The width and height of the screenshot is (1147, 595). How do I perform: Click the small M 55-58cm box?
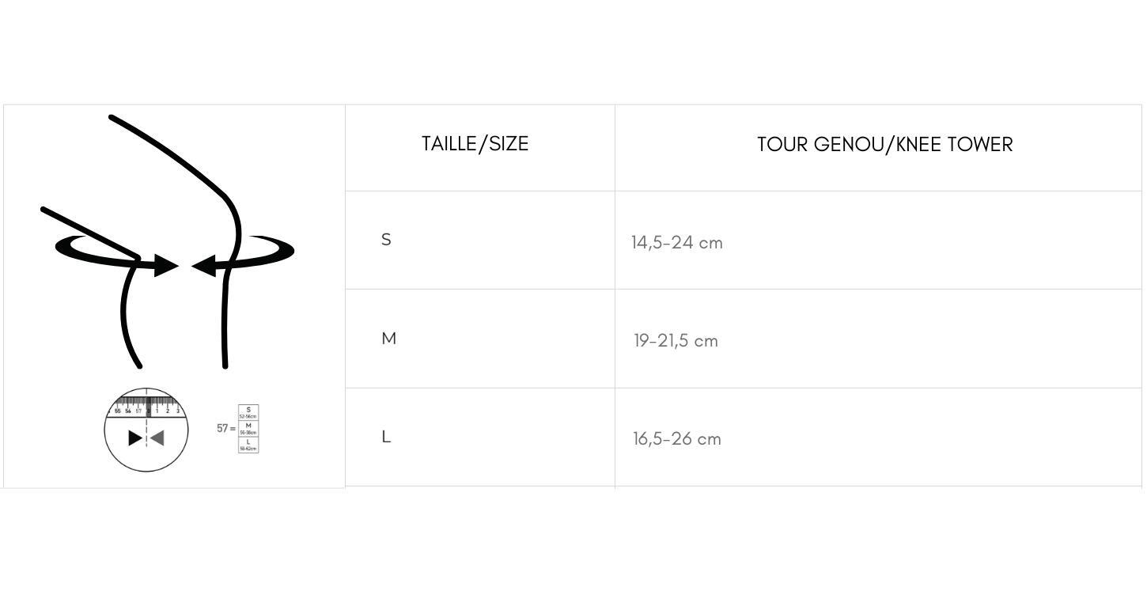pyautogui.click(x=248, y=429)
